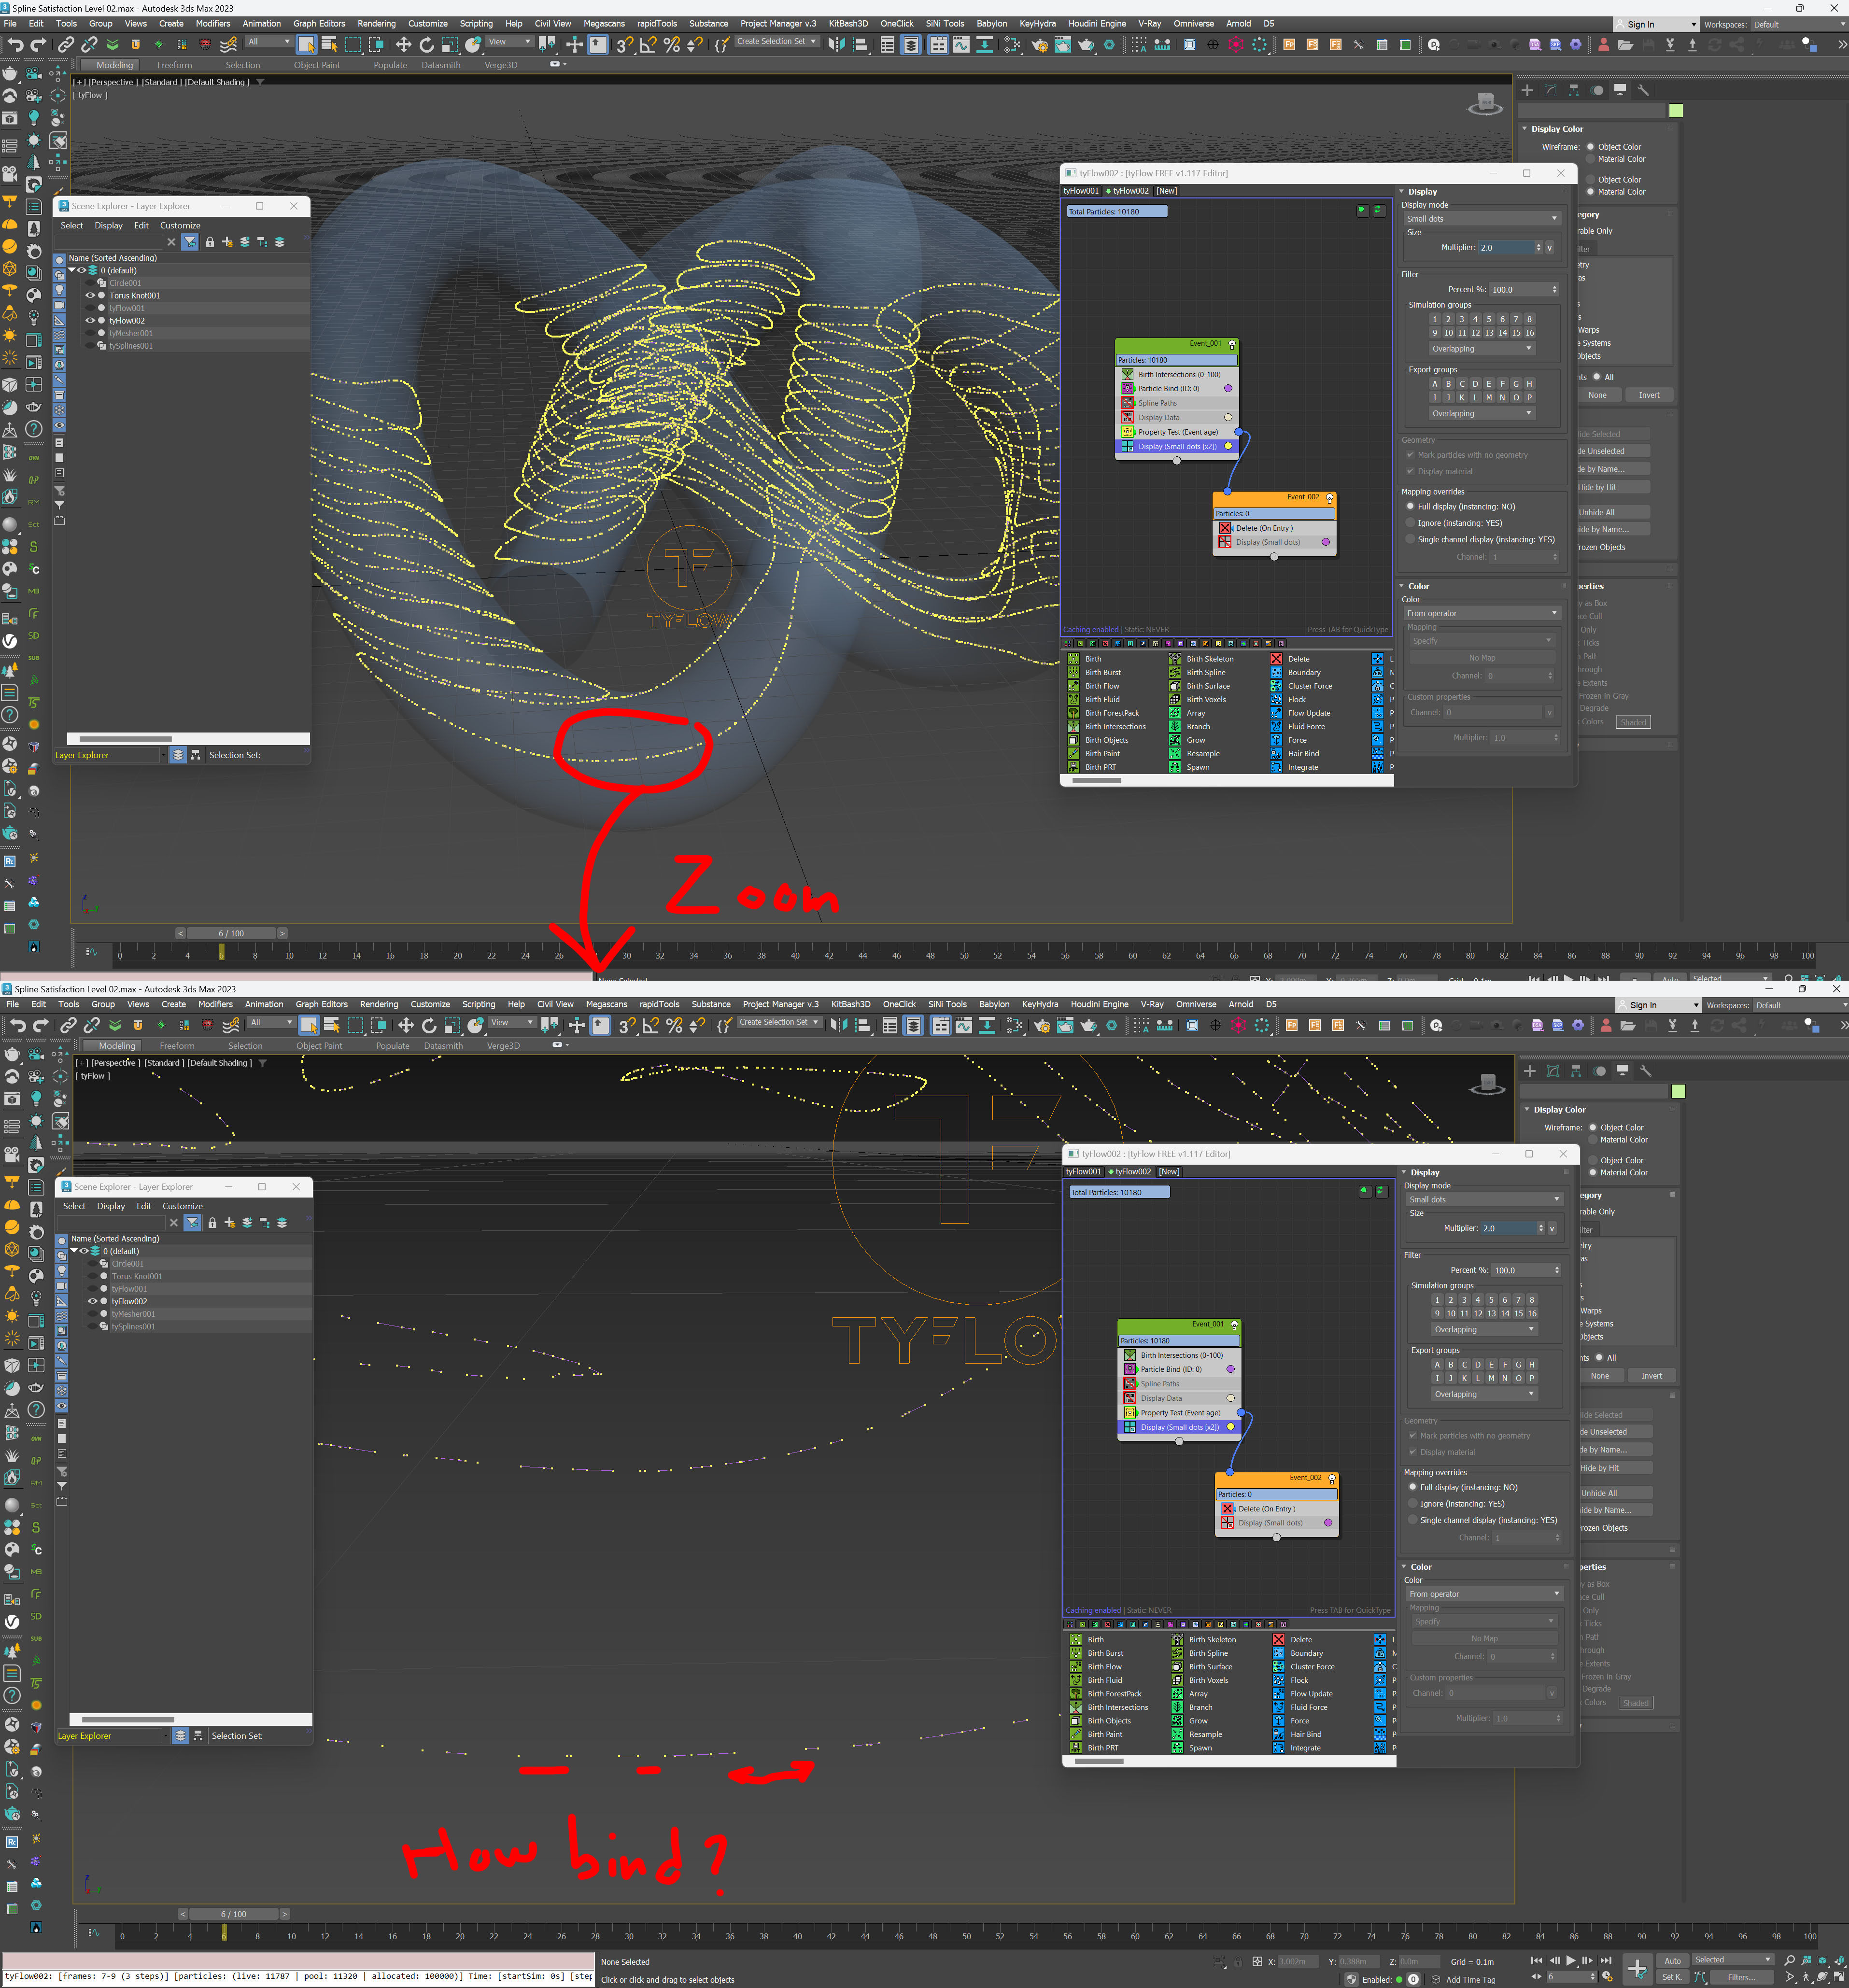This screenshot has height=1988, width=1849.
Task: Go to start frame, bottom screenshot
Action: pos(1536,1960)
